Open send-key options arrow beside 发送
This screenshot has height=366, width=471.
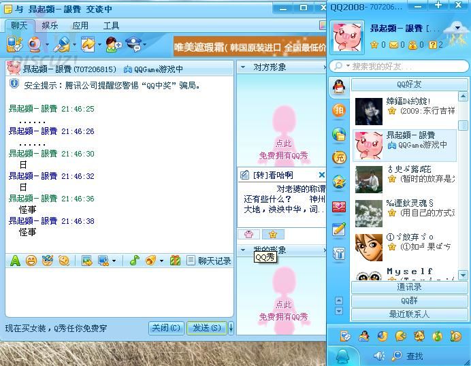[231, 328]
